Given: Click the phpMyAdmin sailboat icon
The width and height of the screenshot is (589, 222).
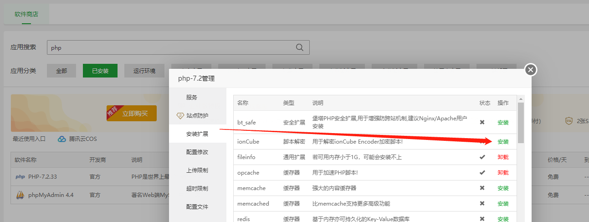Looking at the screenshot, I should point(20,195).
